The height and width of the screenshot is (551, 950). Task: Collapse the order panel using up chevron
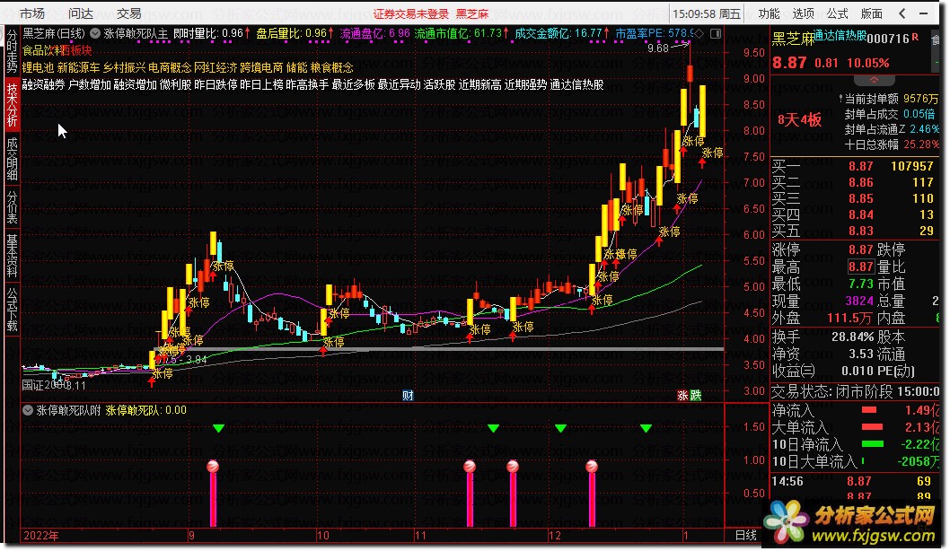(x=874, y=80)
